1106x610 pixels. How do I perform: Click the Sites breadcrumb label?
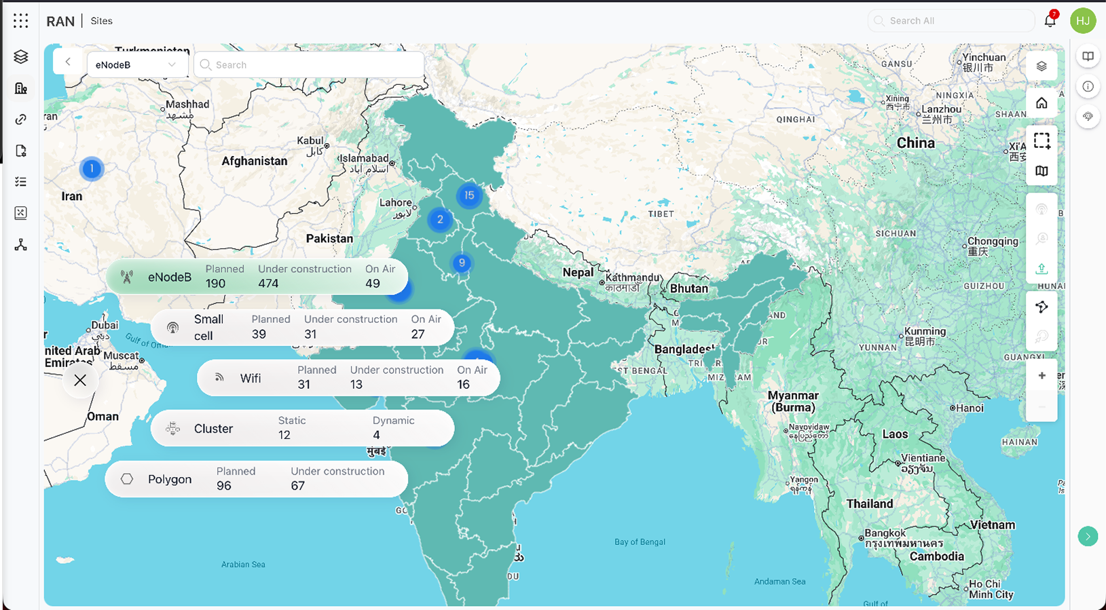[102, 21]
